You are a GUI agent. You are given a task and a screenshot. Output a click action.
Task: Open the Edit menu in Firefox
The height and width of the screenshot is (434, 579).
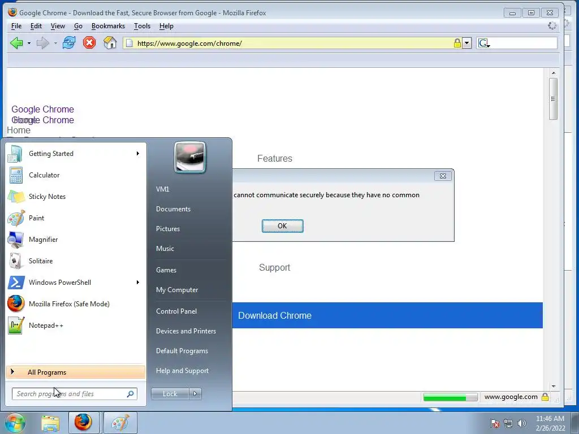click(x=36, y=26)
